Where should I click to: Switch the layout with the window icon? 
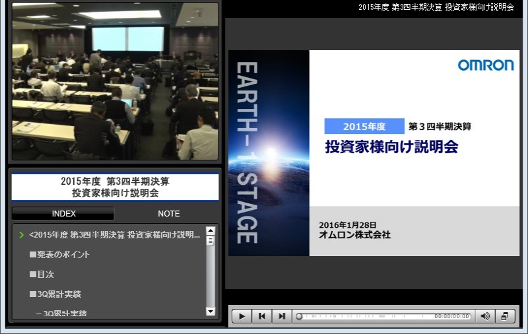tap(505, 316)
